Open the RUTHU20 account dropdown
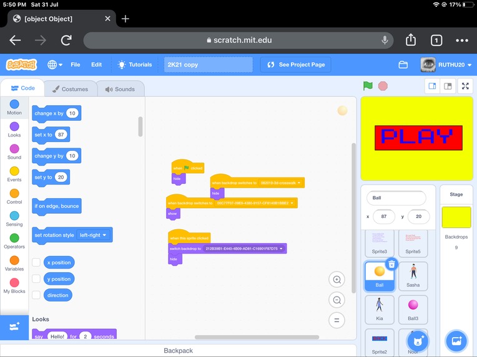 click(446, 65)
